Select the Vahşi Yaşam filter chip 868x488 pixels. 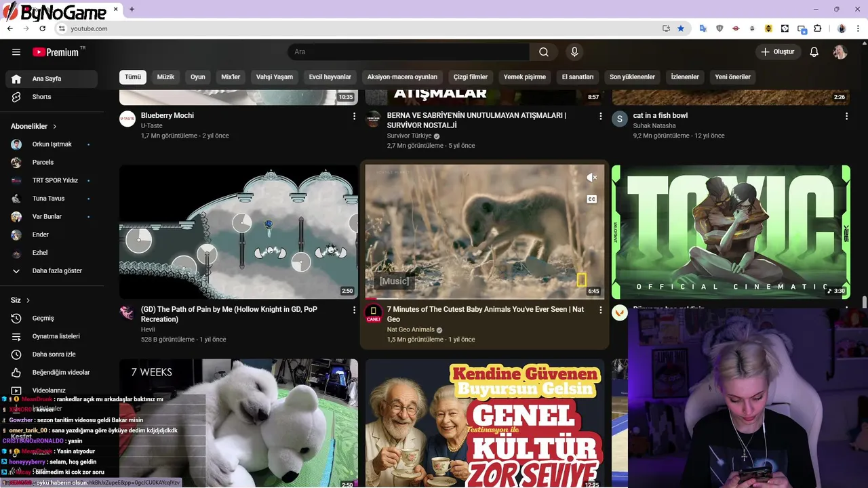tap(275, 77)
